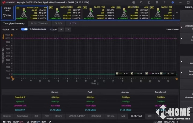Switch to the DL/UL OTA Graph tab
This screenshot has width=193, height=123.
tap(39, 24)
